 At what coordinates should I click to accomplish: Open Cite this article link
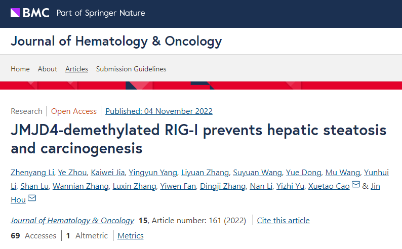(284, 220)
